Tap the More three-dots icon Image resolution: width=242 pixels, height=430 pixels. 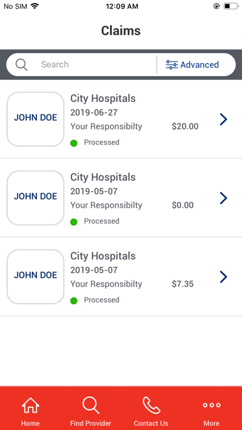(211, 405)
